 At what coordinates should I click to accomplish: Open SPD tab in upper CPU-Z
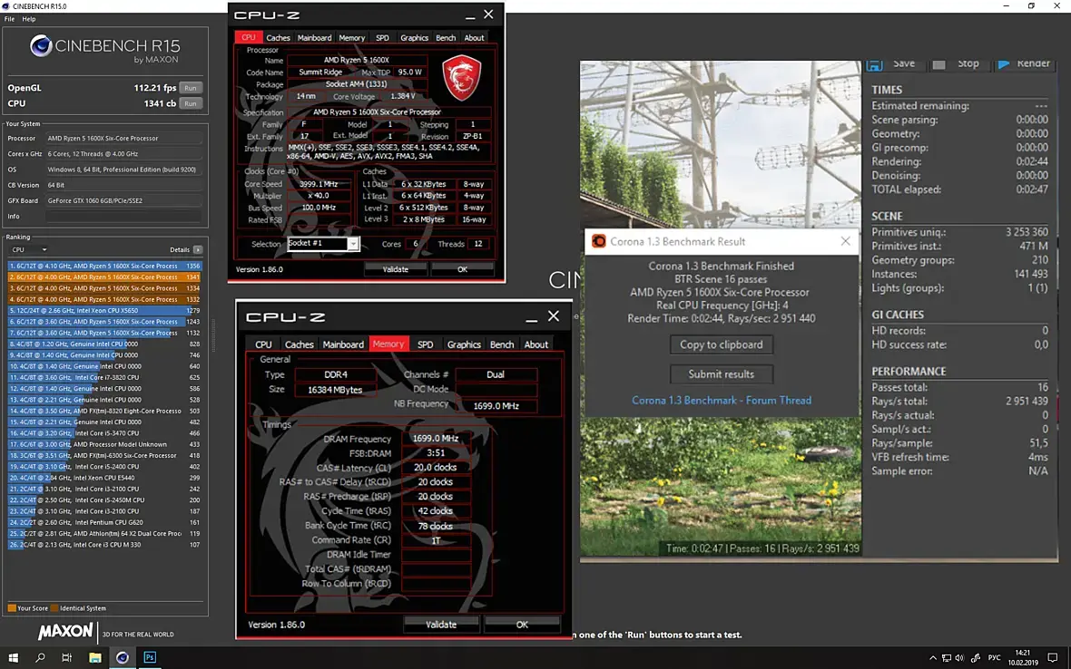pyautogui.click(x=382, y=38)
